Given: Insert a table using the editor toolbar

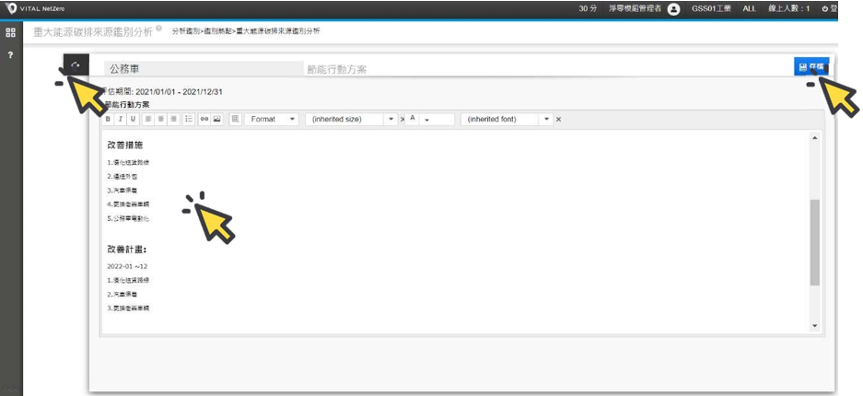Looking at the screenshot, I should [x=235, y=120].
